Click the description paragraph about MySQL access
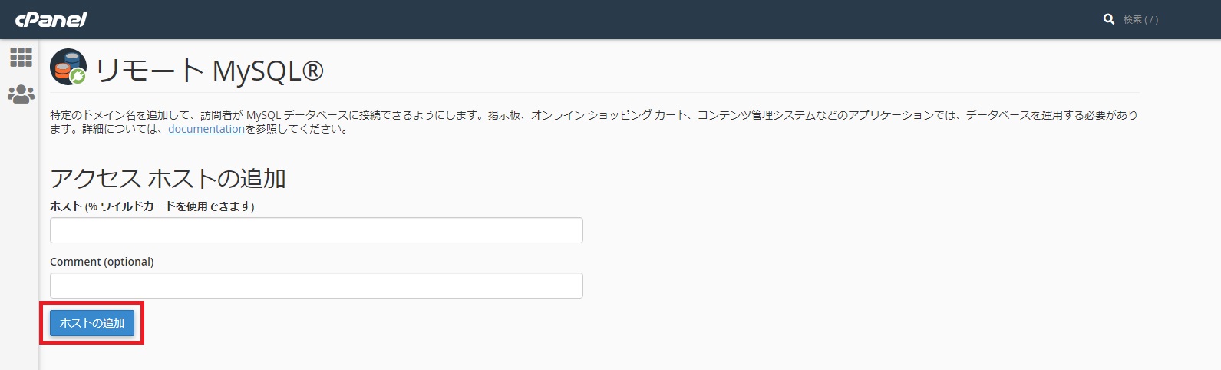 pyautogui.click(x=594, y=122)
